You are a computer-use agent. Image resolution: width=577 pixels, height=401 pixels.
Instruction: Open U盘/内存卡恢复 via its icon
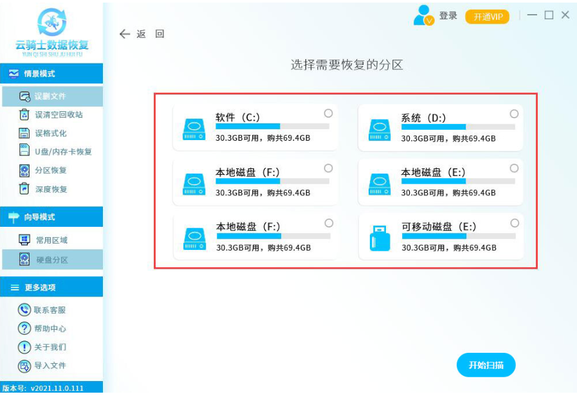[24, 152]
